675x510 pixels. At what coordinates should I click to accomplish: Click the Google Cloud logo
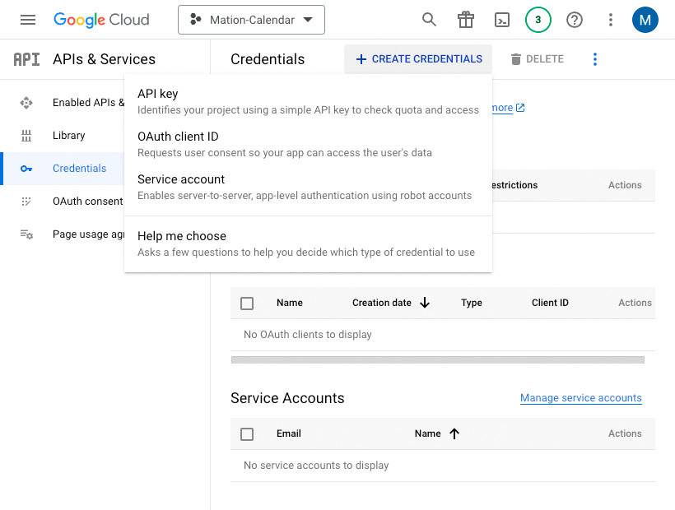(101, 20)
